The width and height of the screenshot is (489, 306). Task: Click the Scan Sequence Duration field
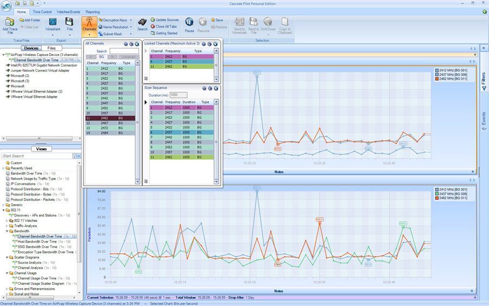178,95
